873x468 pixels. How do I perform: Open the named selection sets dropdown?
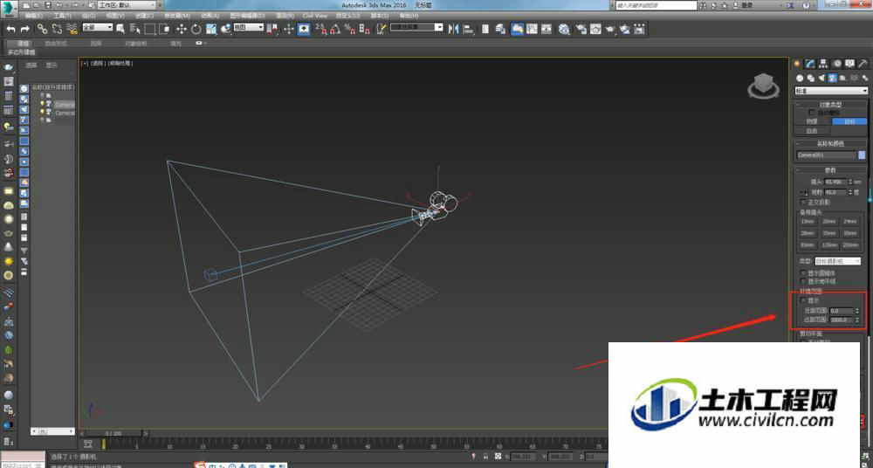pyautogui.click(x=416, y=27)
